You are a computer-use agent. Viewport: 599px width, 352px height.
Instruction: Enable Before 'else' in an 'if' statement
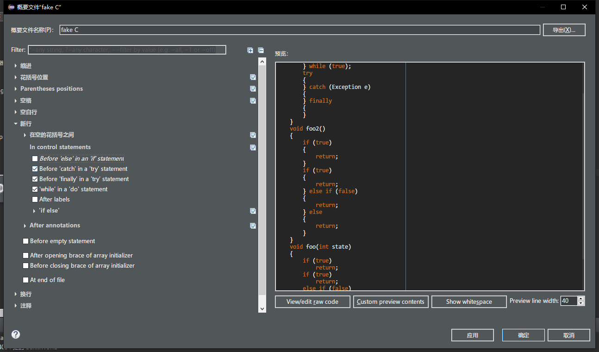[35, 159]
